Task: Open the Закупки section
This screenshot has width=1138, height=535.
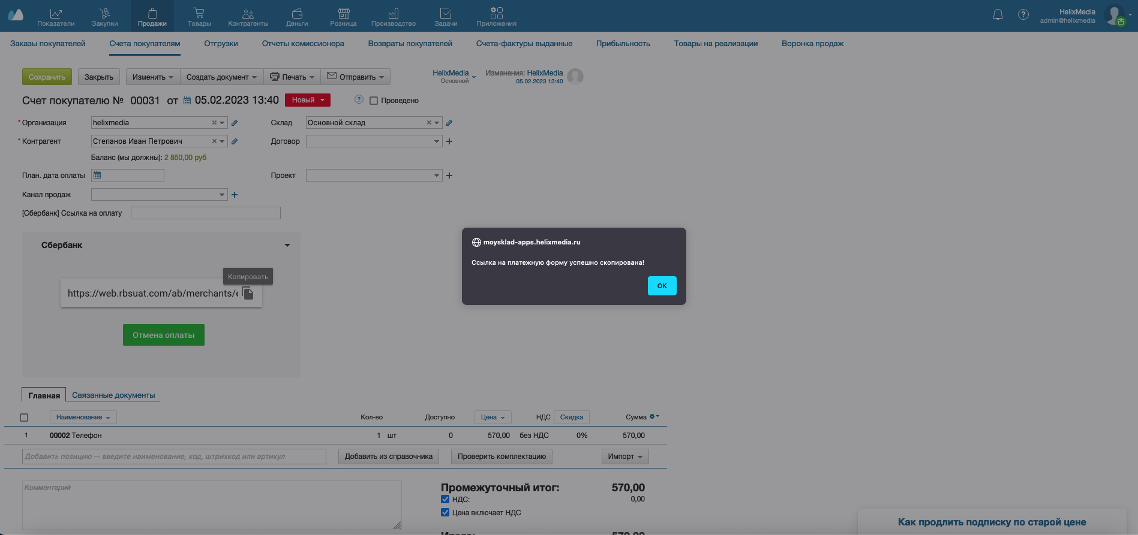Action: point(105,17)
